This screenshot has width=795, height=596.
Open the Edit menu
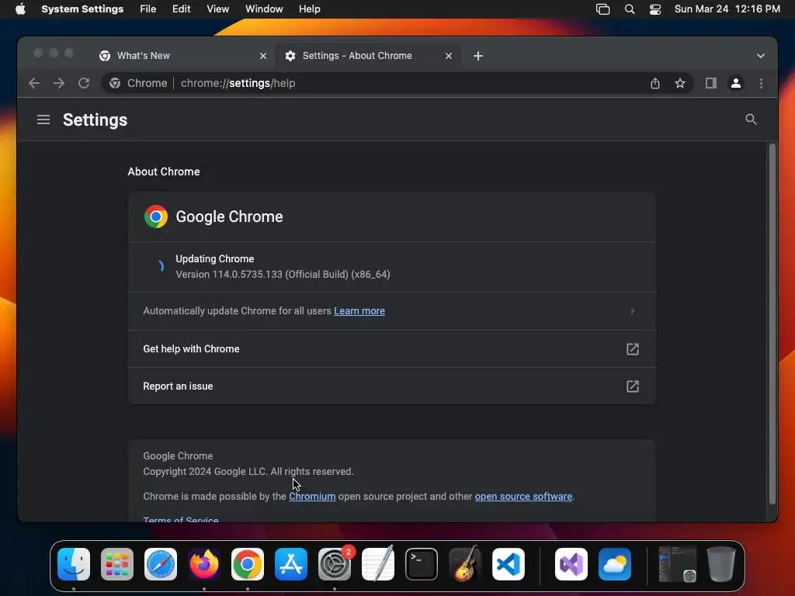(181, 9)
